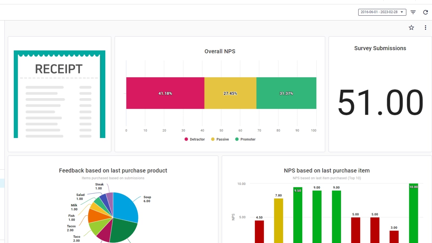Open the 2016-06-01 - 2023-02-28 date range selector
Image resolution: width=432 pixels, height=243 pixels.
coord(379,12)
